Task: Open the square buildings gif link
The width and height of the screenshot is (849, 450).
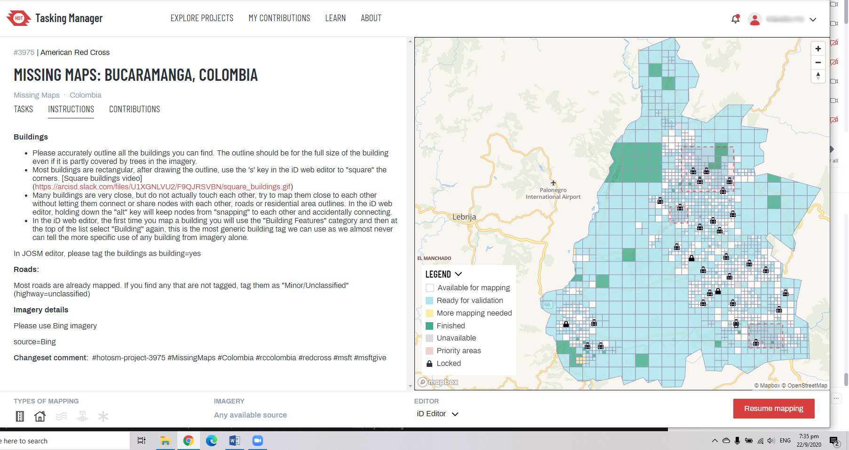Action: (162, 187)
